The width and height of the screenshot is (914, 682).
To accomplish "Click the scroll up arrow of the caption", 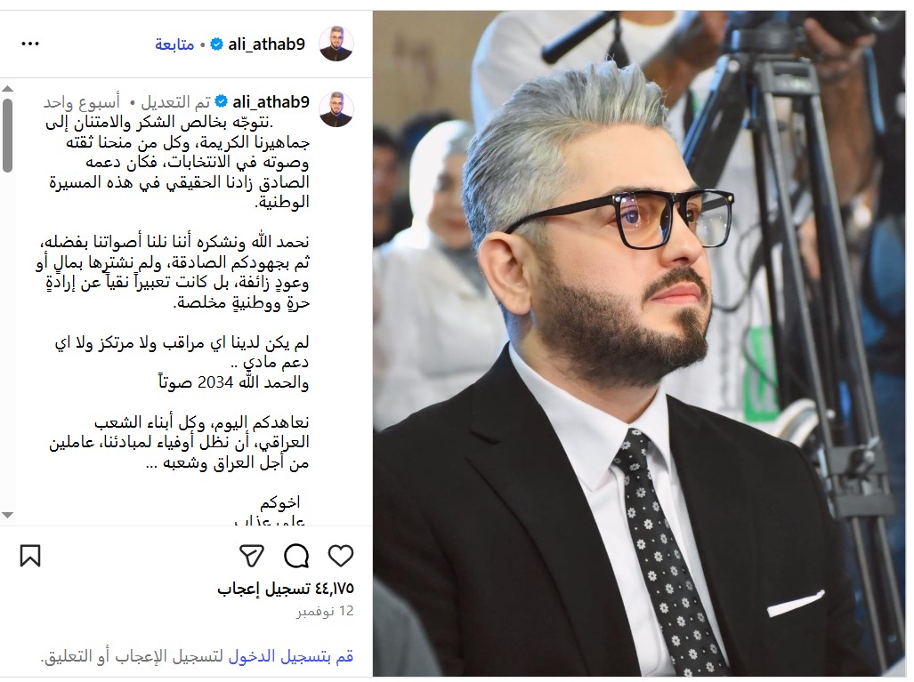I will 8,89.
